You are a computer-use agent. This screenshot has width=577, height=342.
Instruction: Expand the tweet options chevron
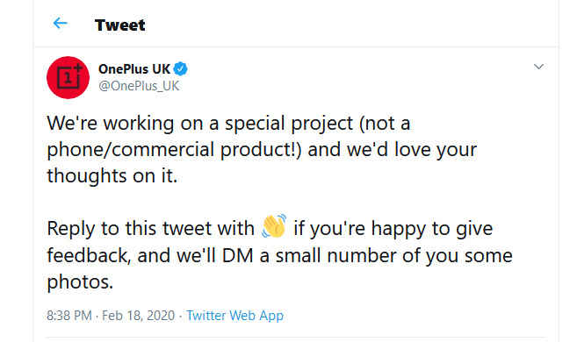[538, 67]
